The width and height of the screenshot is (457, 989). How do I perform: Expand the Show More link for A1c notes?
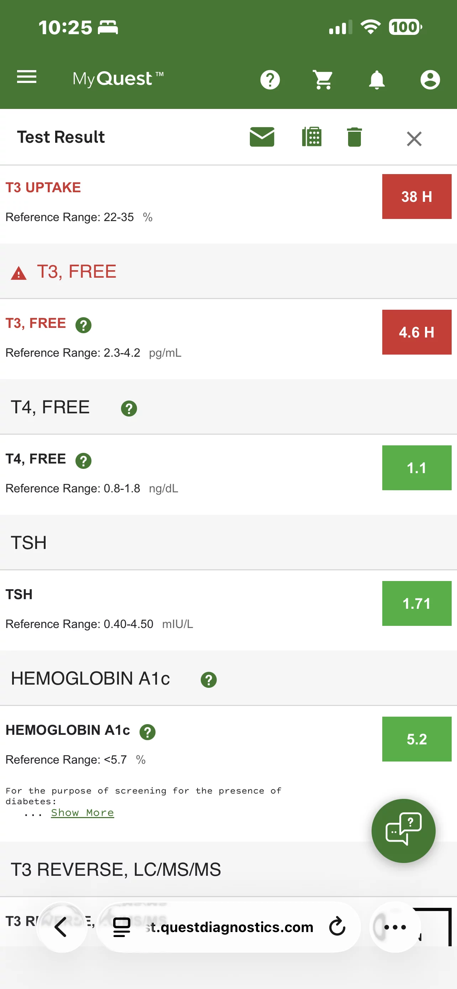point(82,813)
